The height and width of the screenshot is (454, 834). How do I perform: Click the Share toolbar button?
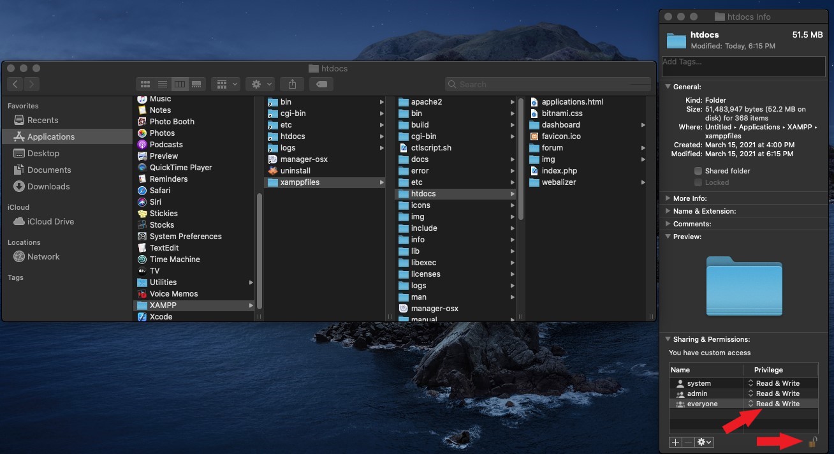pos(292,84)
